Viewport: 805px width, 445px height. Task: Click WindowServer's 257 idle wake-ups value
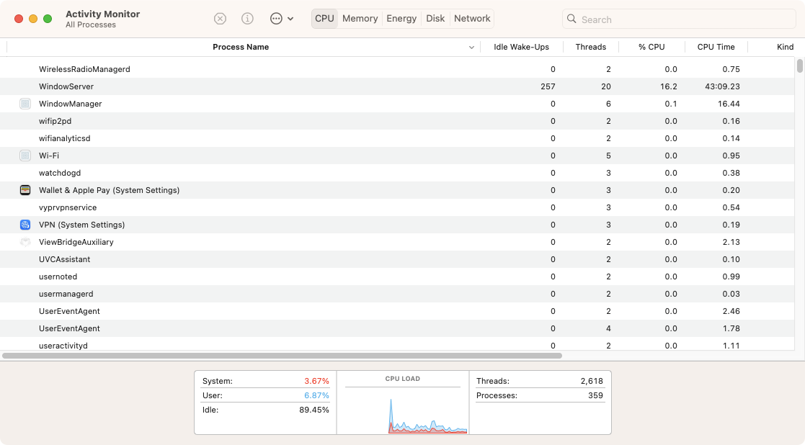548,86
